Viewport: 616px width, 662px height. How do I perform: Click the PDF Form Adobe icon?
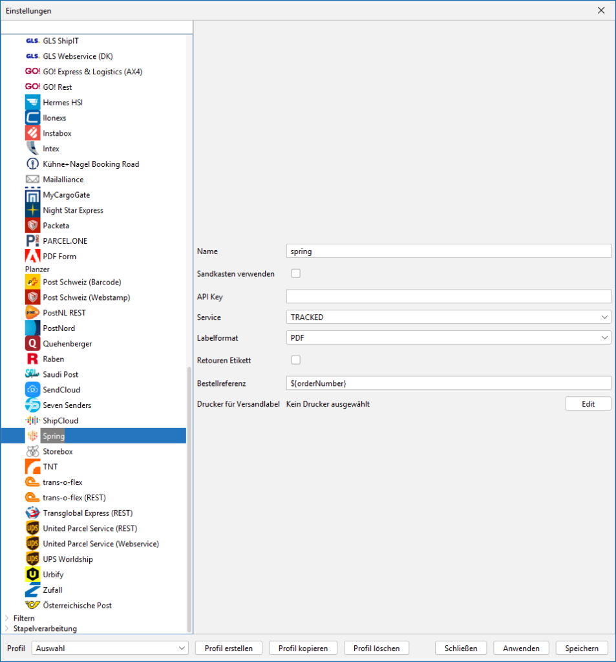point(32,257)
